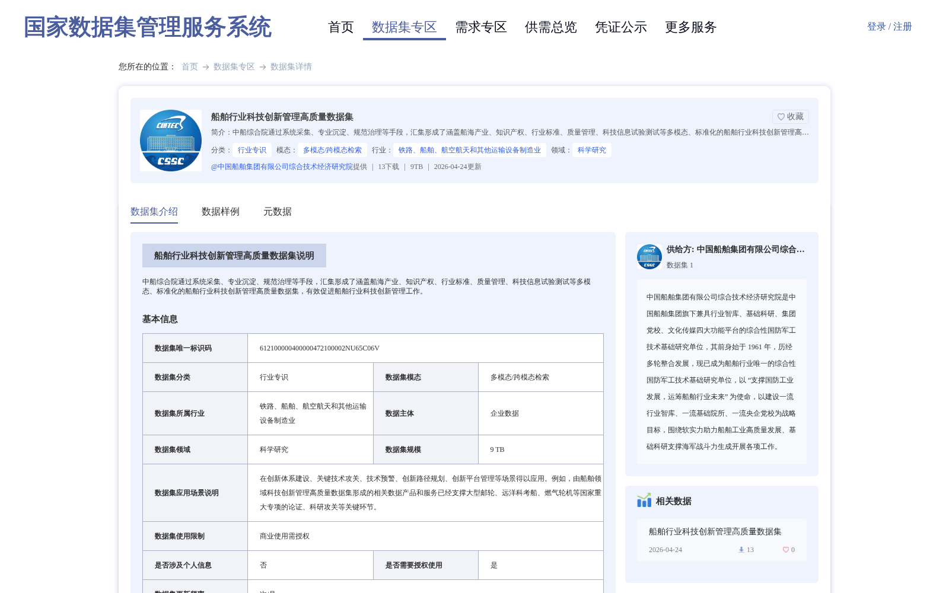Click arrow before 数据集详情 in breadcrumb

point(263,67)
